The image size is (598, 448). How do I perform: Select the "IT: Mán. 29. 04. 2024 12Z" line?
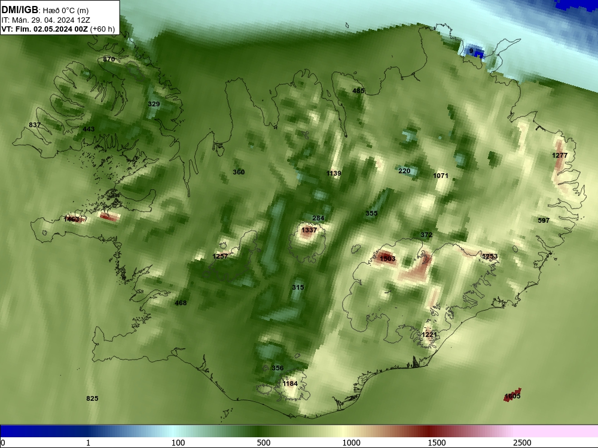click(46, 20)
